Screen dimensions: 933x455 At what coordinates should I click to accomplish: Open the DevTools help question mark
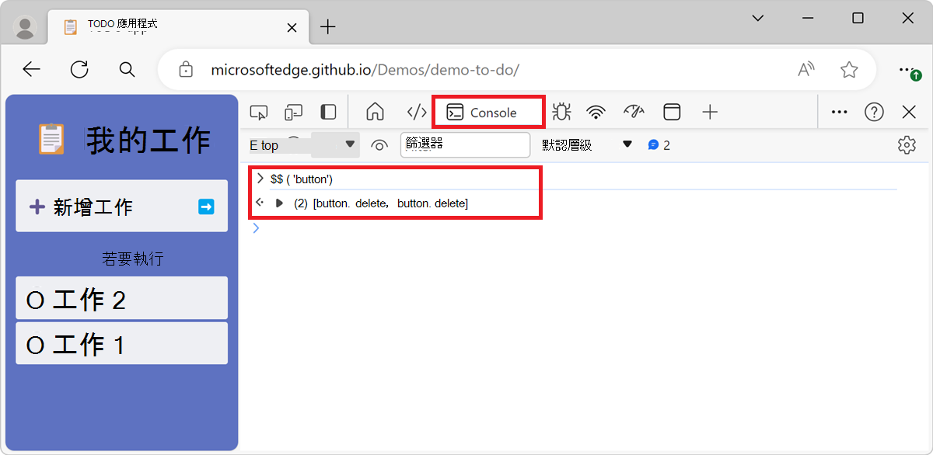[874, 112]
